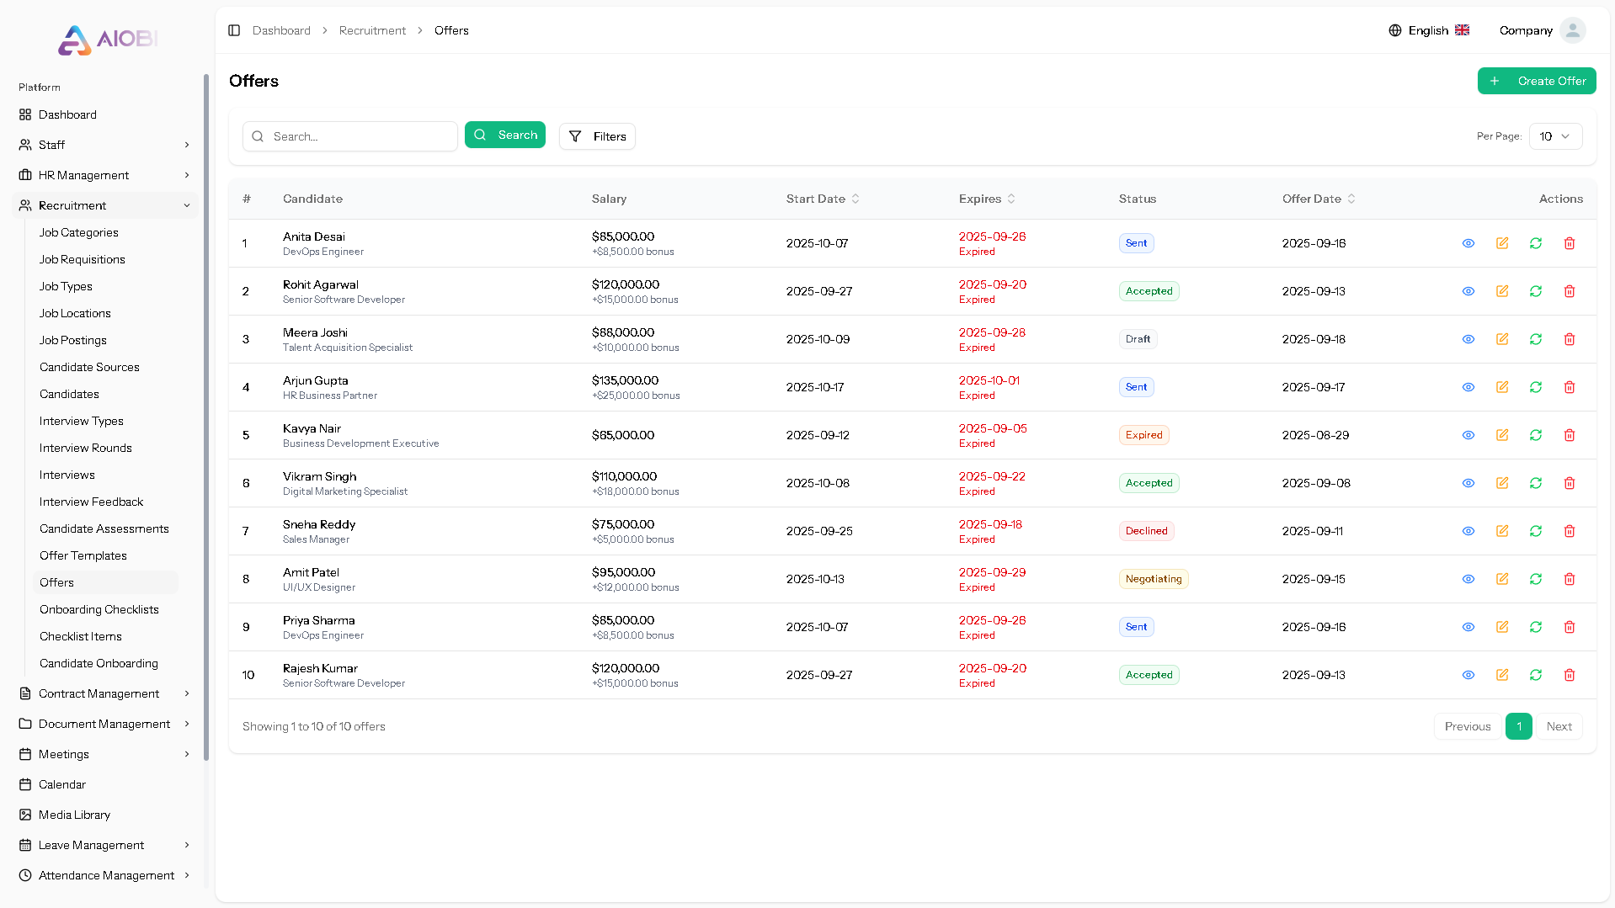Edit Amit Patel's offer via pencil icon
This screenshot has height=908, width=1615.
tap(1501, 579)
